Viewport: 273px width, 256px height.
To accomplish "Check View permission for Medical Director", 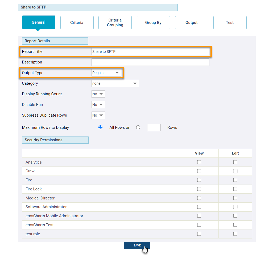I will [199, 198].
